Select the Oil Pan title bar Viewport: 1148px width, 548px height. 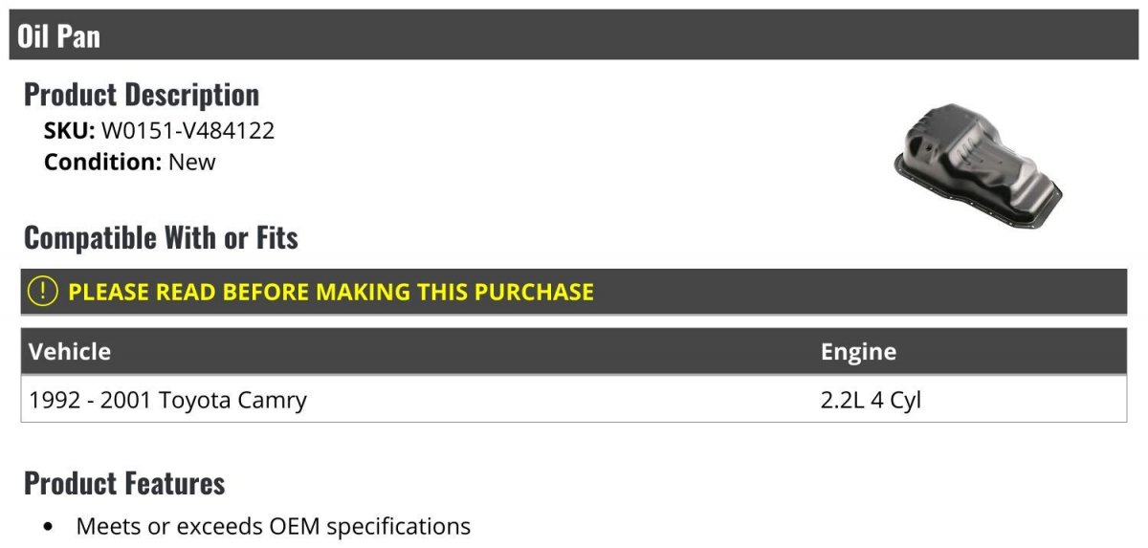coord(574,35)
